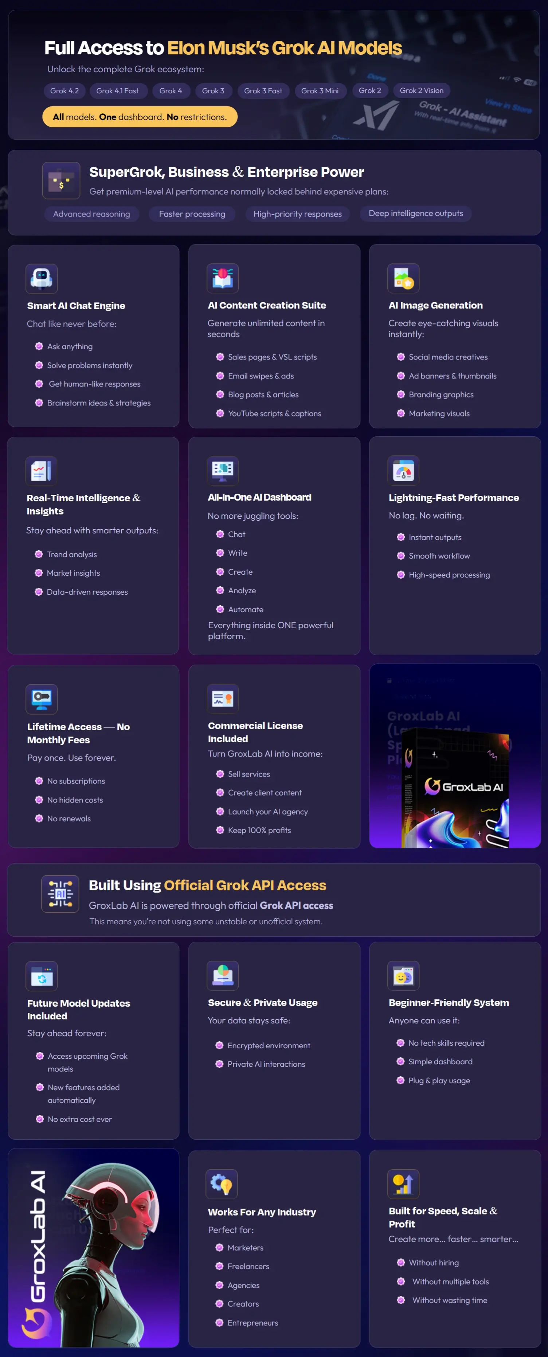Click the bullet icon beside Trend analysis

pos(38,554)
